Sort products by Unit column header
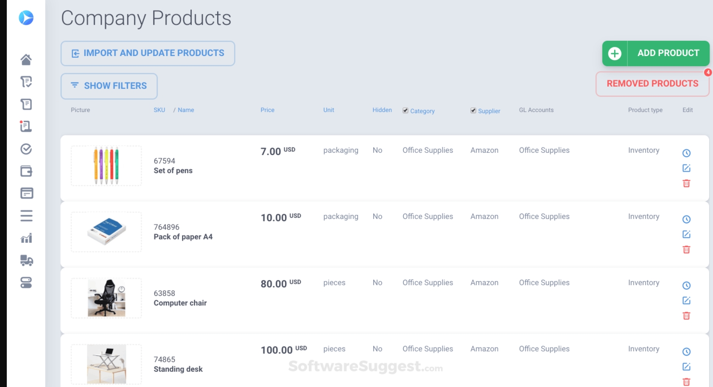 click(328, 110)
